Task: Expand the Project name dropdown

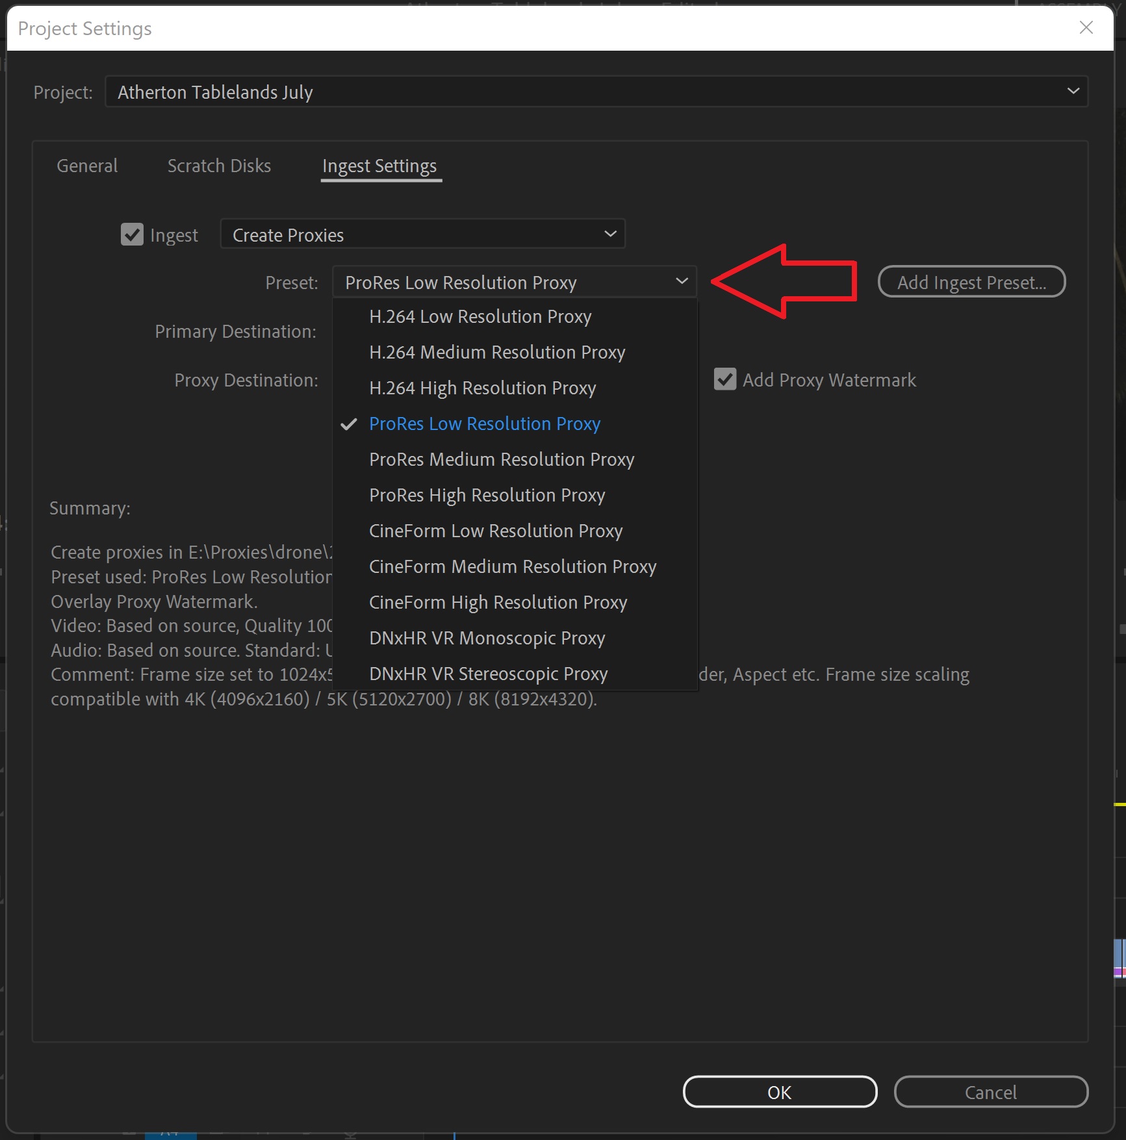Action: pyautogui.click(x=1073, y=91)
